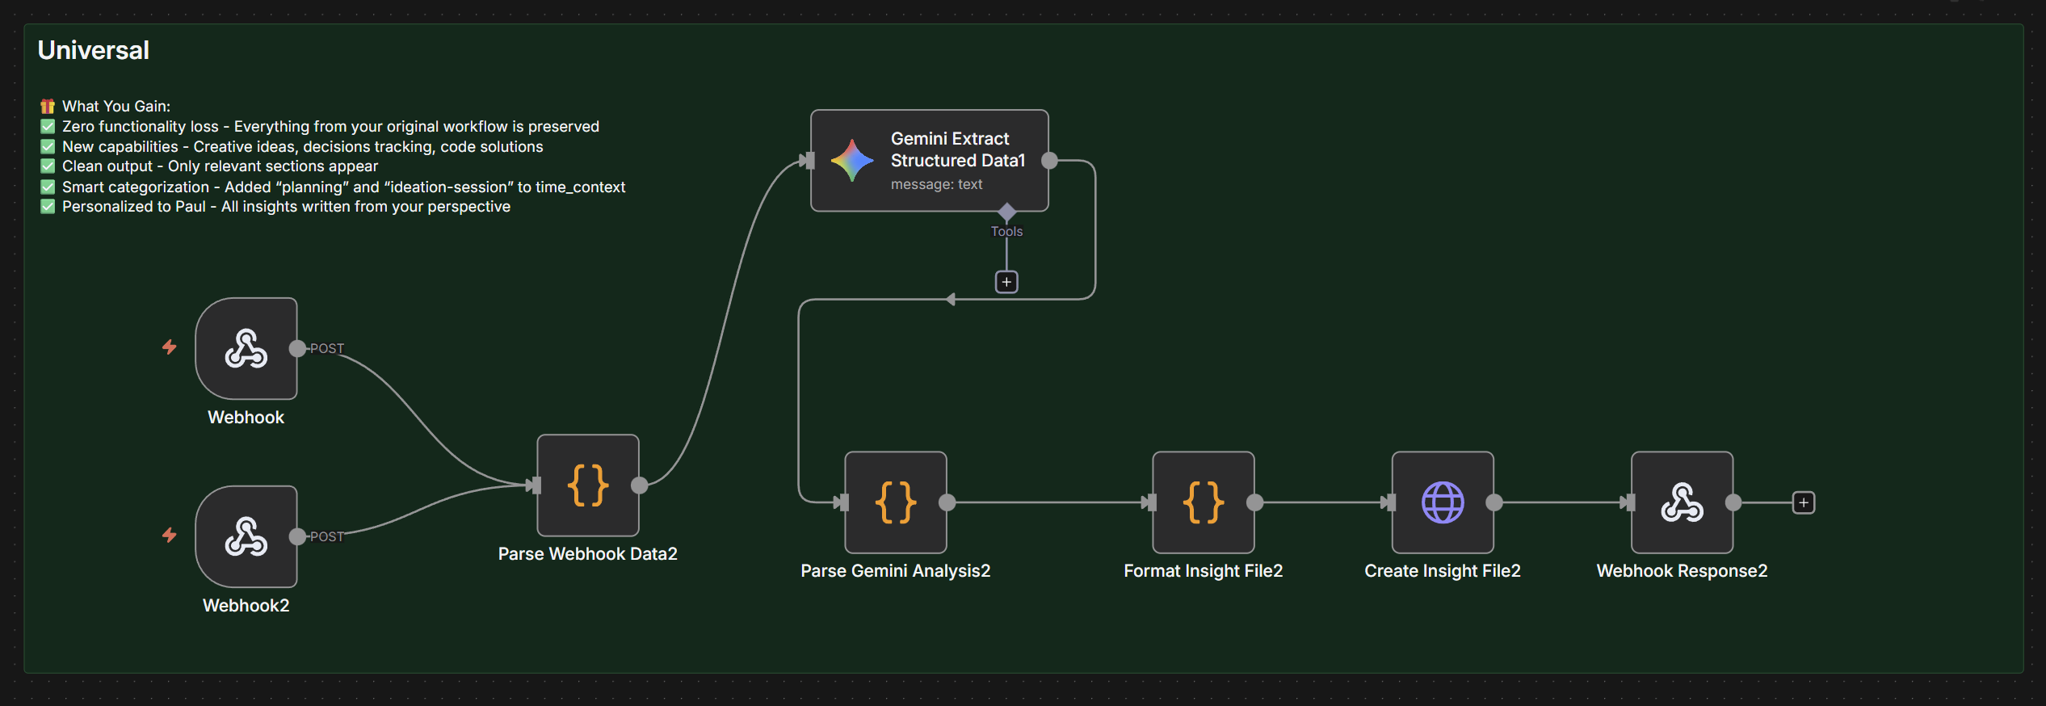The height and width of the screenshot is (706, 2046).
Task: Click the Parse Gemini Analysis2 code node
Action: [896, 502]
